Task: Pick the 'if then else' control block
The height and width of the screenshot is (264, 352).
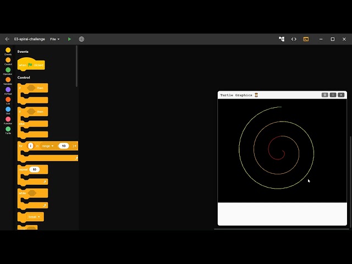Action: (x=32, y=123)
